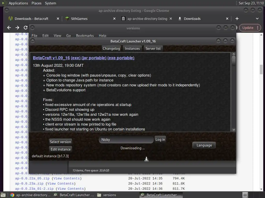Click Chrome page scroll down arrow

261,189
